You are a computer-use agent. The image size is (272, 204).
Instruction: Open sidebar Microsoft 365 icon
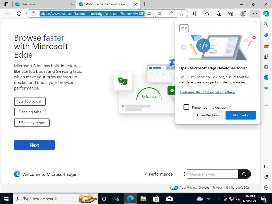[x=266, y=67]
